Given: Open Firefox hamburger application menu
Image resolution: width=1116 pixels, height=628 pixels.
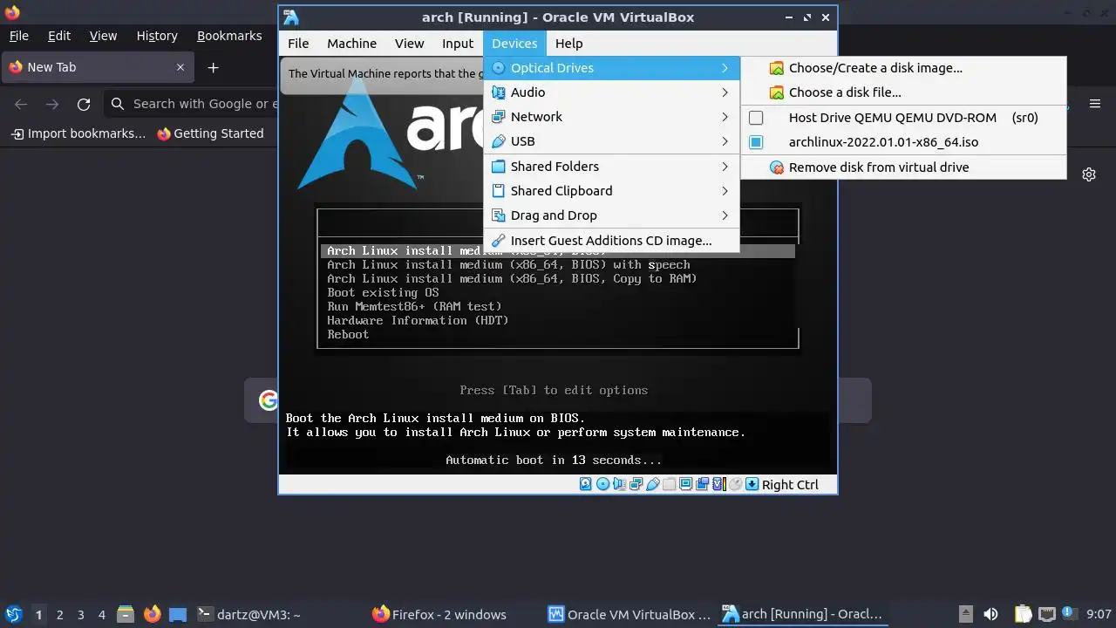Looking at the screenshot, I should point(1095,104).
